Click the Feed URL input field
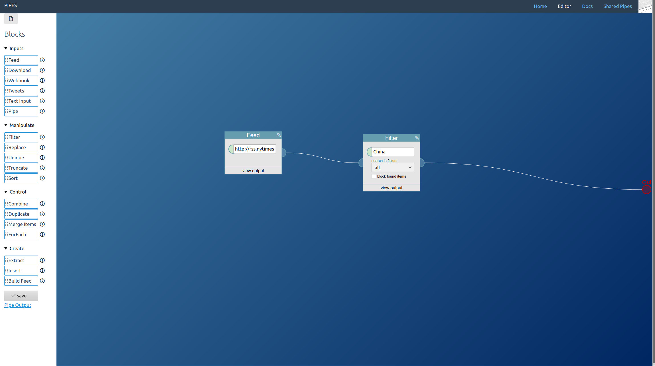This screenshot has width=655, height=366. point(255,149)
